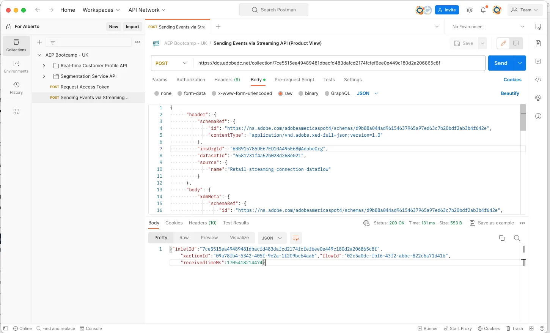Screen dimensions: 550x333
Task: Open the environment quick look icon
Action: pyautogui.click(x=538, y=27)
